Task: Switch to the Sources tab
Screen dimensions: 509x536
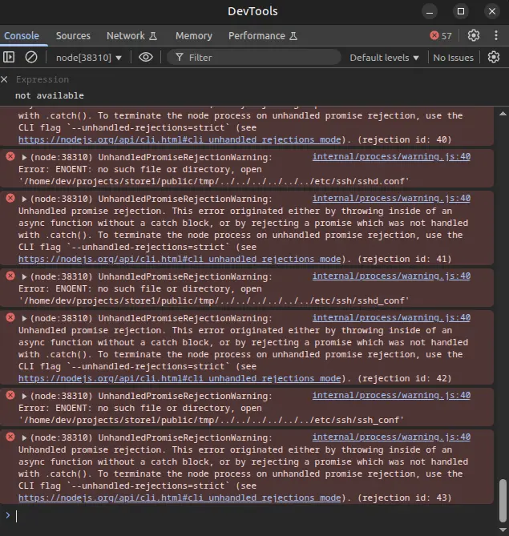Action: point(73,36)
